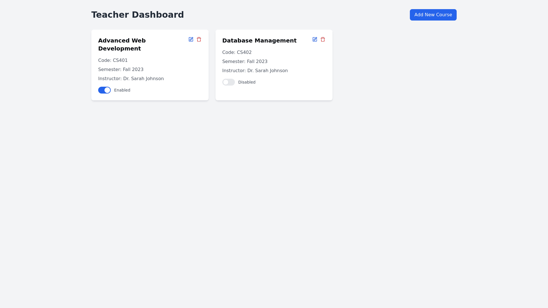Select the Database Management card title
The height and width of the screenshot is (308, 548).
(259, 40)
